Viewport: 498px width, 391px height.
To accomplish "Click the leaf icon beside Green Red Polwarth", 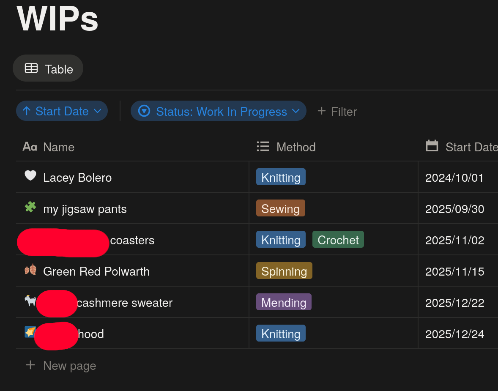I will pos(30,270).
